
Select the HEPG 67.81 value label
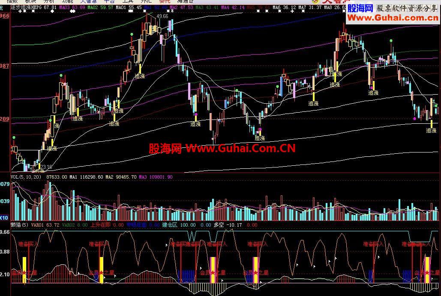(44, 7)
